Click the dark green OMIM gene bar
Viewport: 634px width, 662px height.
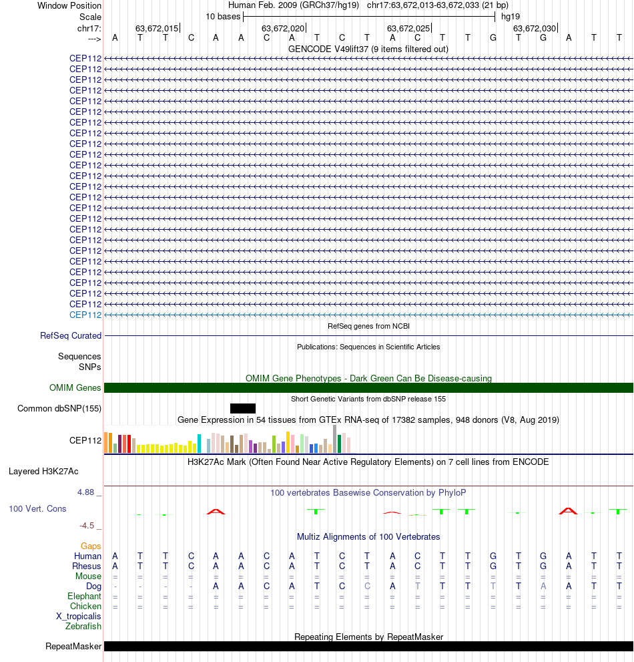pos(368,387)
